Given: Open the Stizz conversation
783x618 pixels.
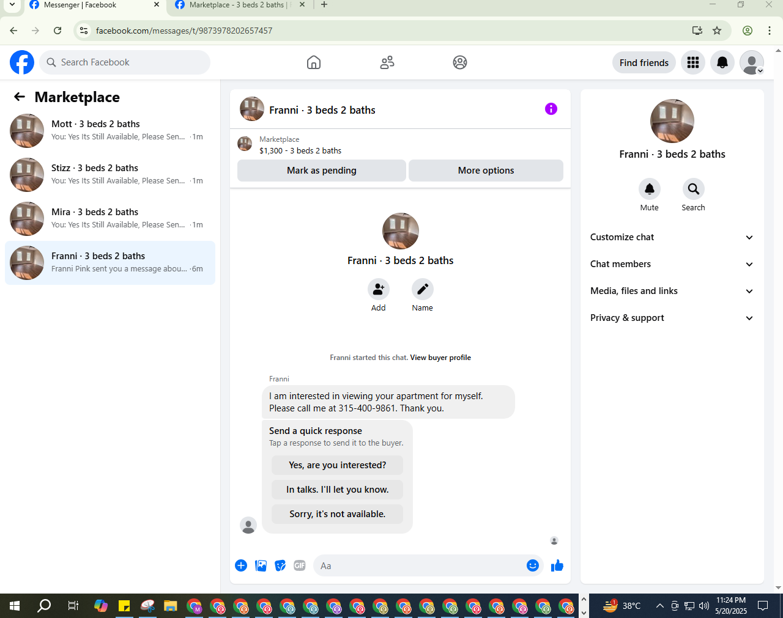Looking at the screenshot, I should pyautogui.click(x=110, y=175).
